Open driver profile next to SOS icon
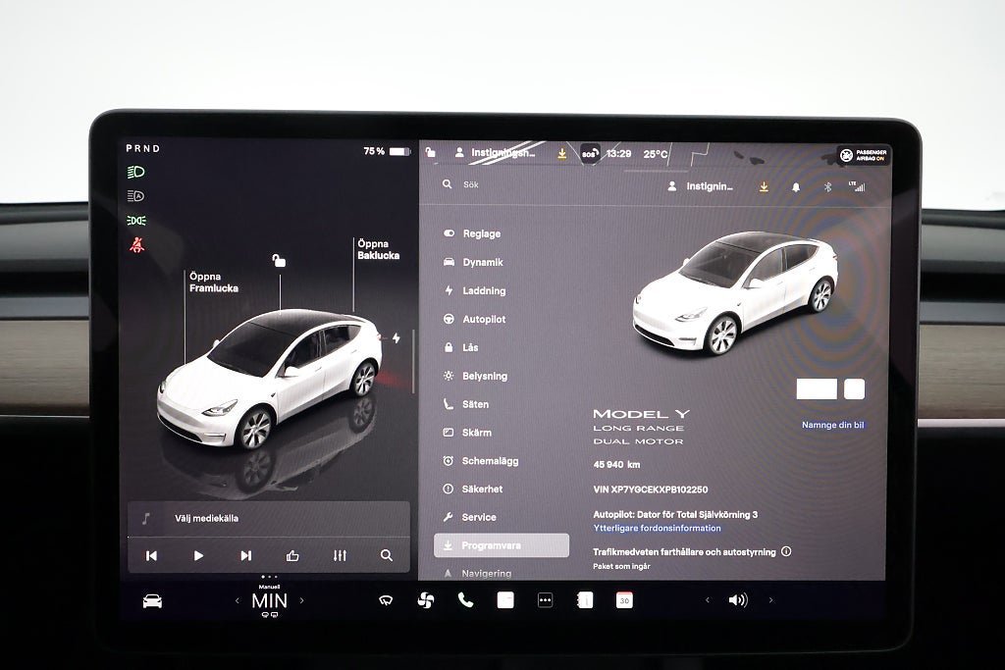Screen dimensions: 1005x670 (495, 152)
